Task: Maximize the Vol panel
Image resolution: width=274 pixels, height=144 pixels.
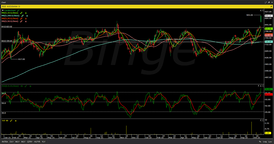Action: coord(263,120)
